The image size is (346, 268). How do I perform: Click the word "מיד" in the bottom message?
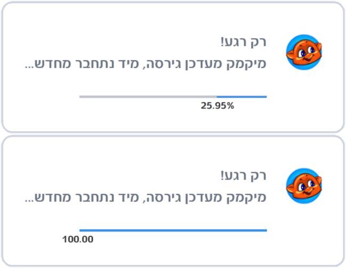(x=128, y=198)
